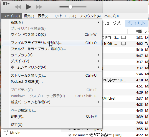Click the 4:23 duration cell

pos(139,105)
